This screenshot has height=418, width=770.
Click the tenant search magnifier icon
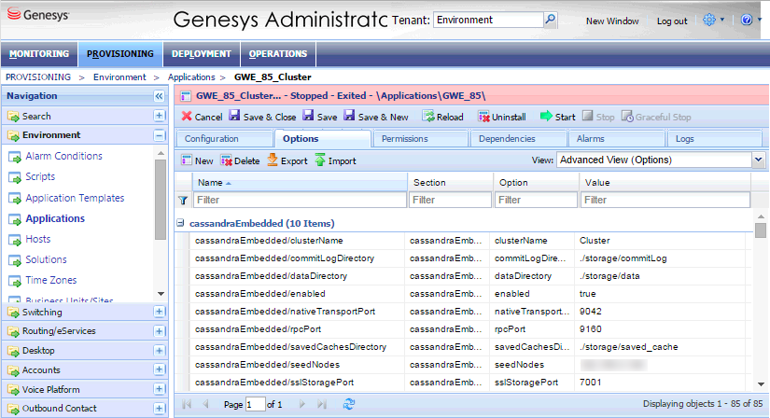tap(550, 20)
